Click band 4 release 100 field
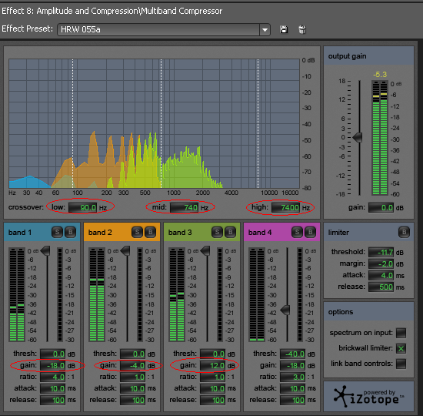The height and width of the screenshot is (416, 423). [x=292, y=400]
